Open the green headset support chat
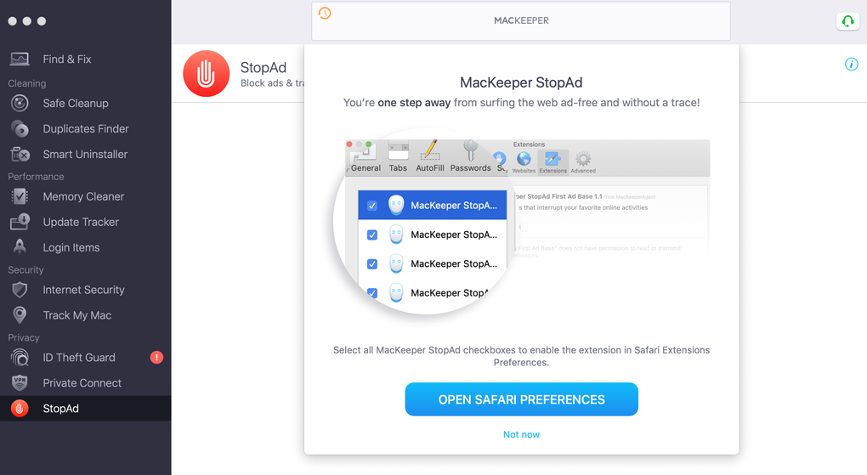This screenshot has height=475, width=867. [847, 21]
